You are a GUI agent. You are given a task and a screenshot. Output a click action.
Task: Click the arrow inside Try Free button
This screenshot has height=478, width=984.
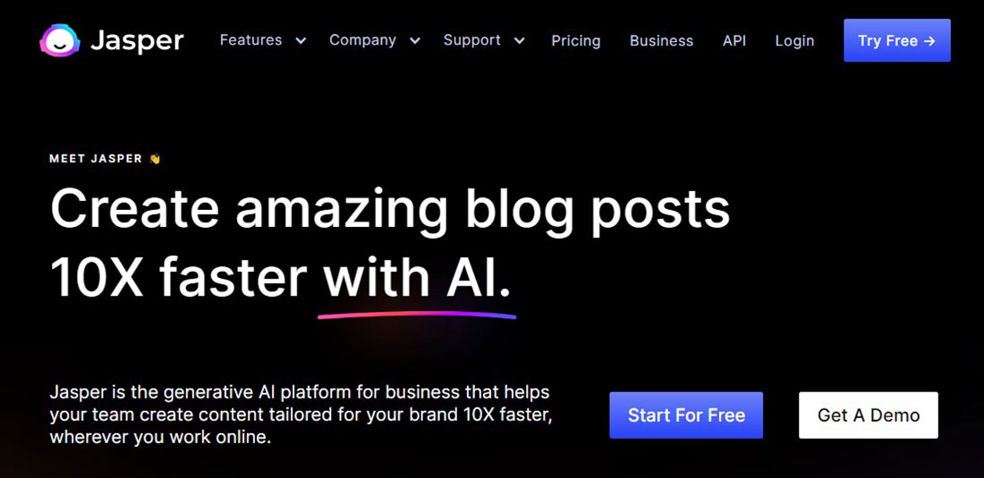coord(929,40)
